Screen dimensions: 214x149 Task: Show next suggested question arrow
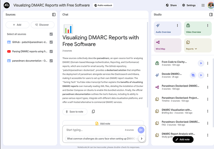click(141, 138)
